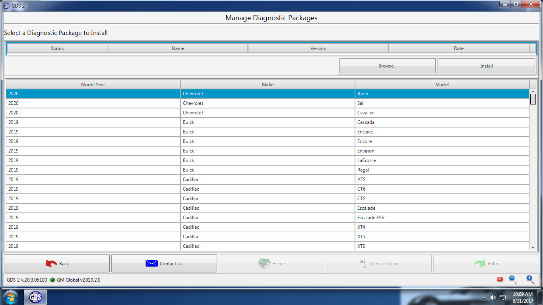The image size is (543, 305).
Task: Click the green Enter arrow icon
Action: click(480, 263)
